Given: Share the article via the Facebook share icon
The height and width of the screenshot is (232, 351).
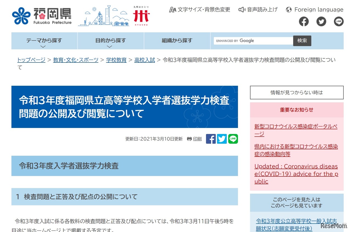Looking at the screenshot, I should coord(211,139).
